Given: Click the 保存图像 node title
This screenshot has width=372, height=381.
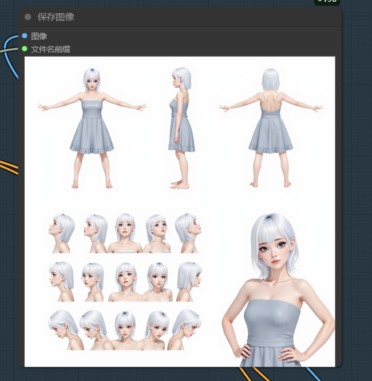Looking at the screenshot, I should [56, 17].
